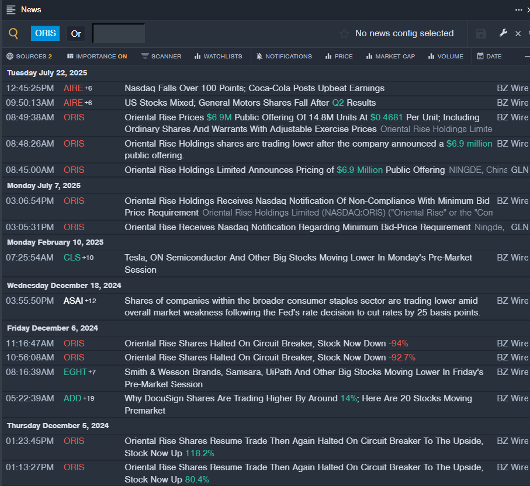Screen dimensions: 530x486
Task: Click ORIS ticker in the 11:16:47AM row
Action: pyautogui.click(x=74, y=343)
